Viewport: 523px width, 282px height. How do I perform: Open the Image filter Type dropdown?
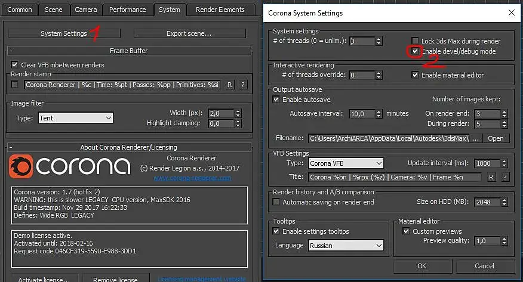click(x=76, y=118)
